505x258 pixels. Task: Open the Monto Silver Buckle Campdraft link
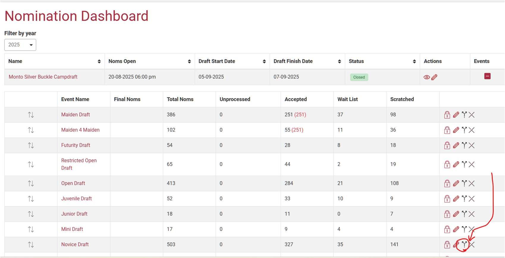(x=43, y=77)
